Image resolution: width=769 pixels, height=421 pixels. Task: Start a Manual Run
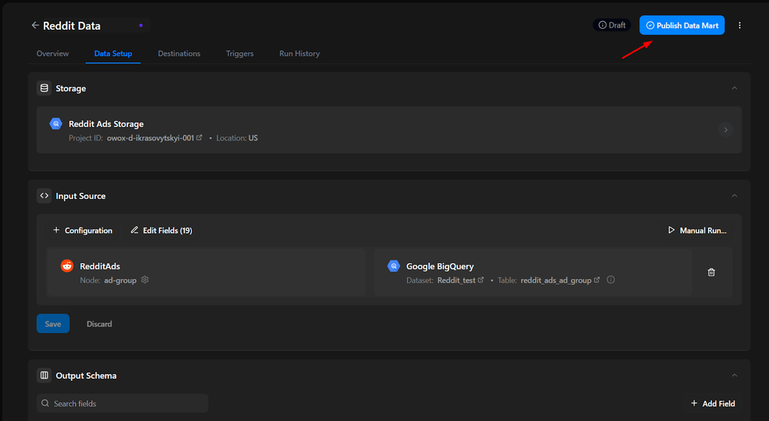697,230
